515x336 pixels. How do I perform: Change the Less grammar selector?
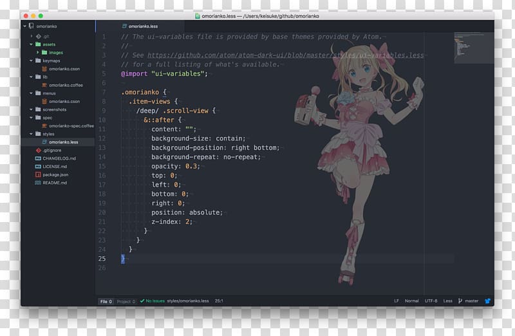(x=447, y=301)
